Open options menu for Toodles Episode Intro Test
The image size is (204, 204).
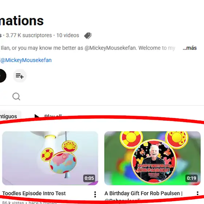95,195
